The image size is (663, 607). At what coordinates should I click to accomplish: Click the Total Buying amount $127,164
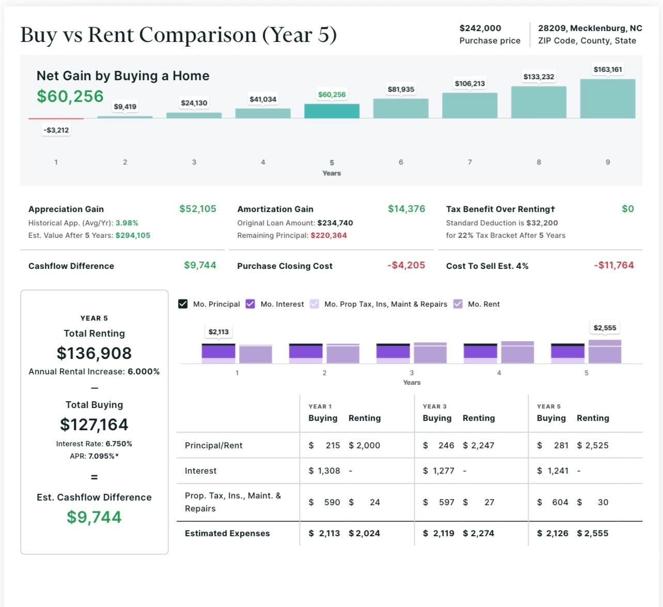click(94, 424)
